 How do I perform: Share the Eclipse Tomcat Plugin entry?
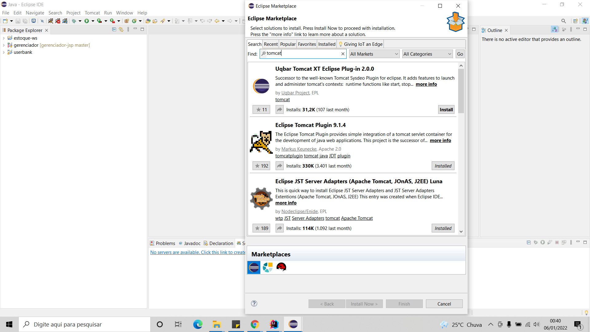[x=279, y=166]
